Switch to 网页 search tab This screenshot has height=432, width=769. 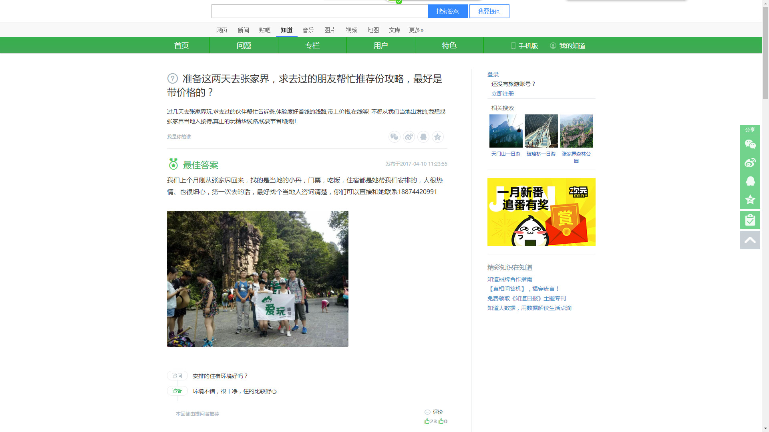pos(221,30)
